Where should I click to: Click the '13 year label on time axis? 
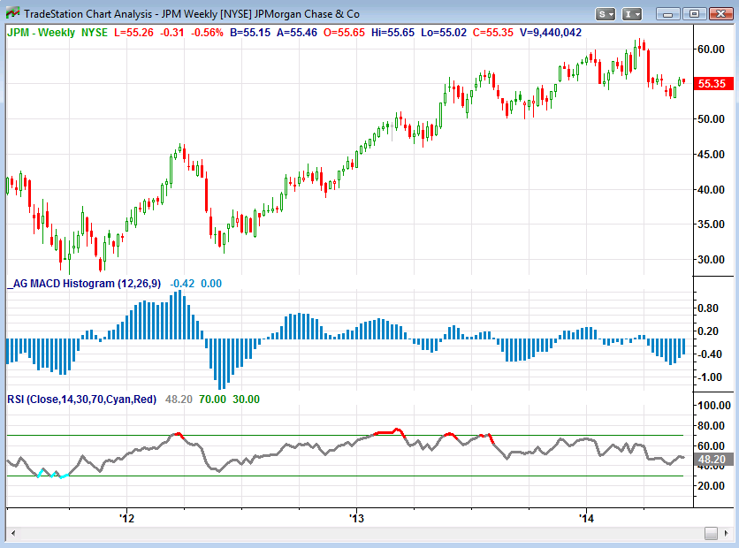pyautogui.click(x=357, y=519)
